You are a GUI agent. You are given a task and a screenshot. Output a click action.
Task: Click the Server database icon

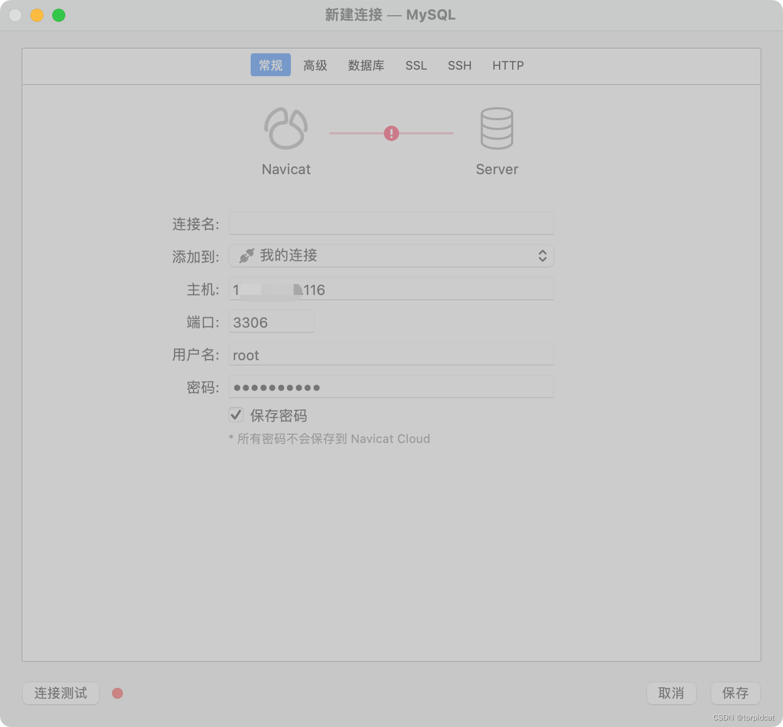497,128
